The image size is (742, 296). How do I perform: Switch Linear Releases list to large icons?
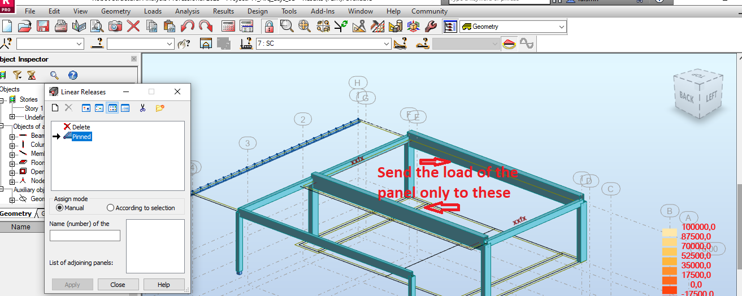coord(86,108)
